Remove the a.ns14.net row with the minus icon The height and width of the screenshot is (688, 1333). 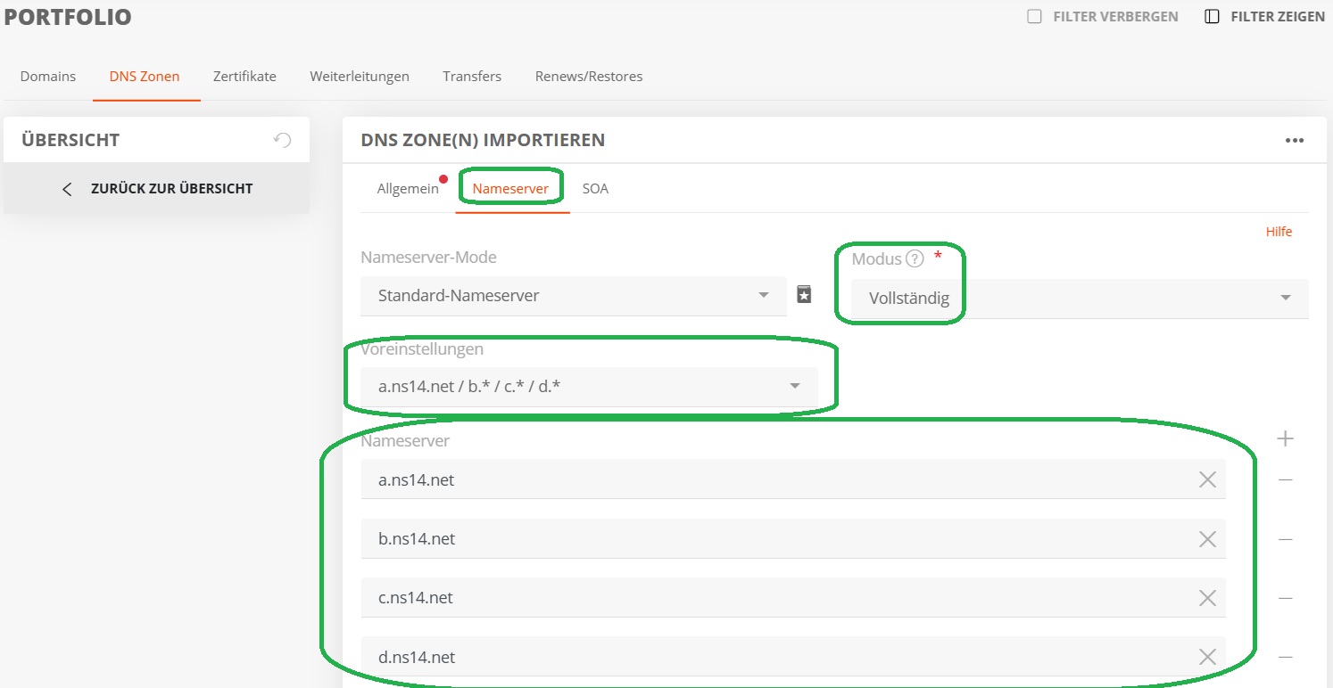coord(1286,479)
